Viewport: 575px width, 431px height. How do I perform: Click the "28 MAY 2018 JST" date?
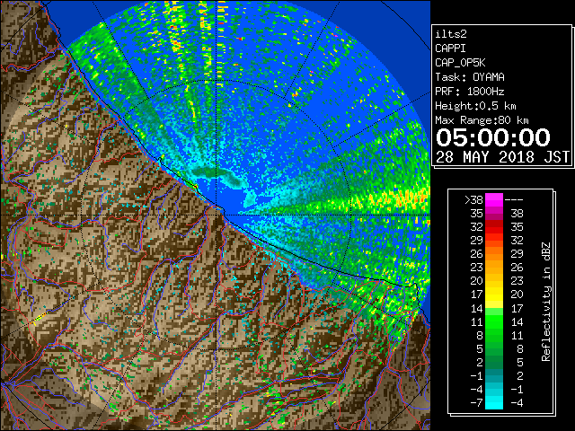click(x=503, y=157)
